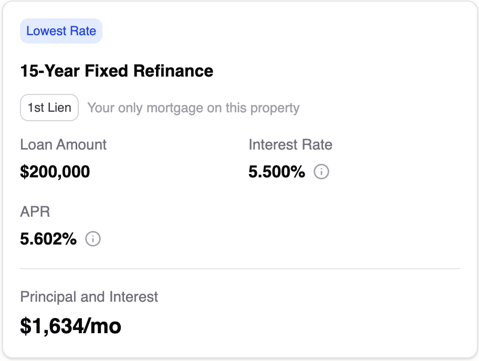Select the $200,000 loan amount value
Image resolution: width=479 pixels, height=361 pixels.
pyautogui.click(x=55, y=172)
